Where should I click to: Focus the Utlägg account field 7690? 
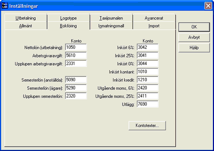[147, 104]
